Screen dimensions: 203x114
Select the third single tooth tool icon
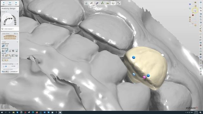10,51
